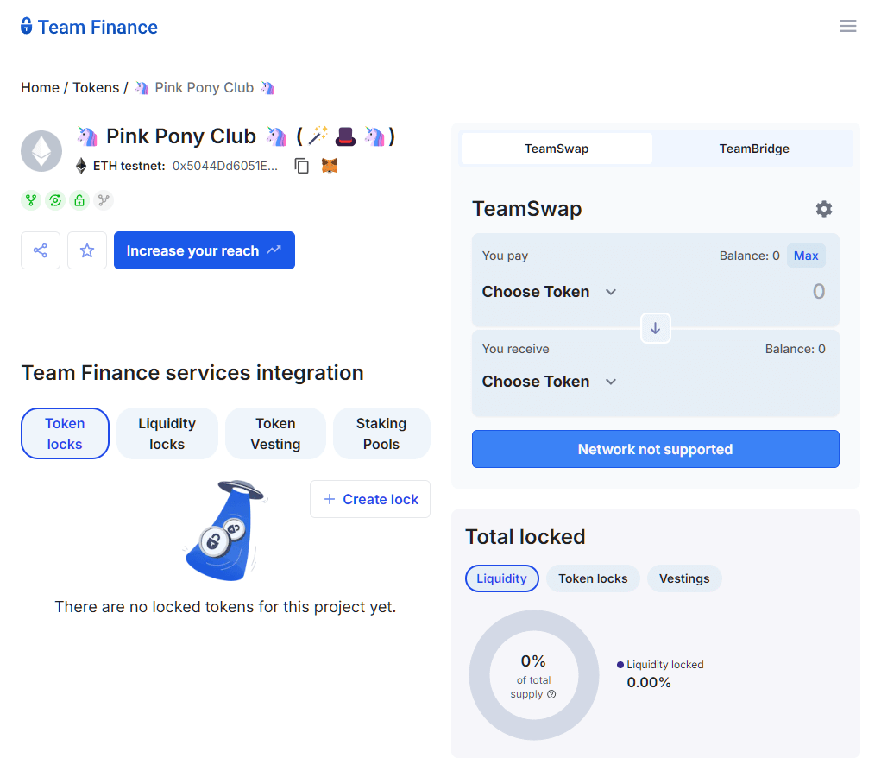Click the 0% total supply donut chart
Viewport: 881px width, 771px height.
click(x=533, y=675)
